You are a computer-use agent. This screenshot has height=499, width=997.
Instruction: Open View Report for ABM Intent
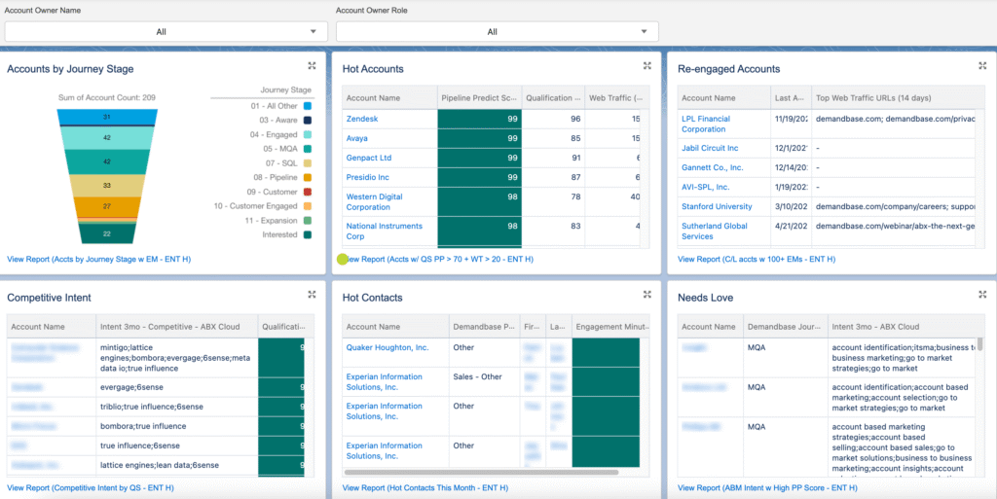[767, 488]
